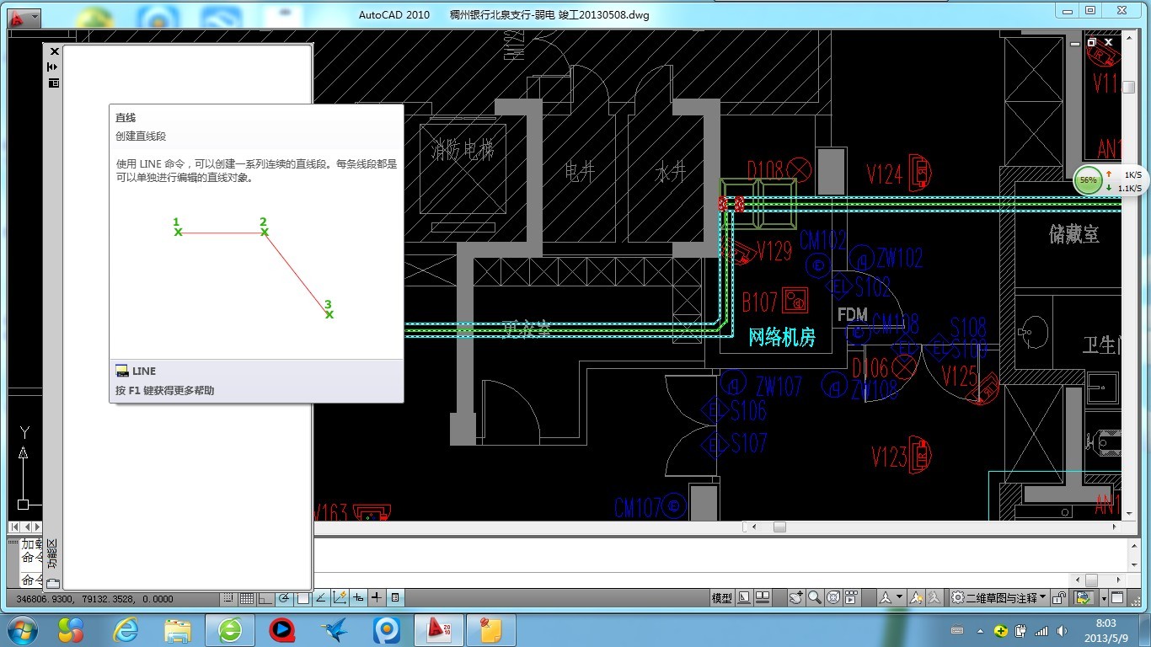Select the B107 device tag
1151x647 pixels.
point(759,301)
